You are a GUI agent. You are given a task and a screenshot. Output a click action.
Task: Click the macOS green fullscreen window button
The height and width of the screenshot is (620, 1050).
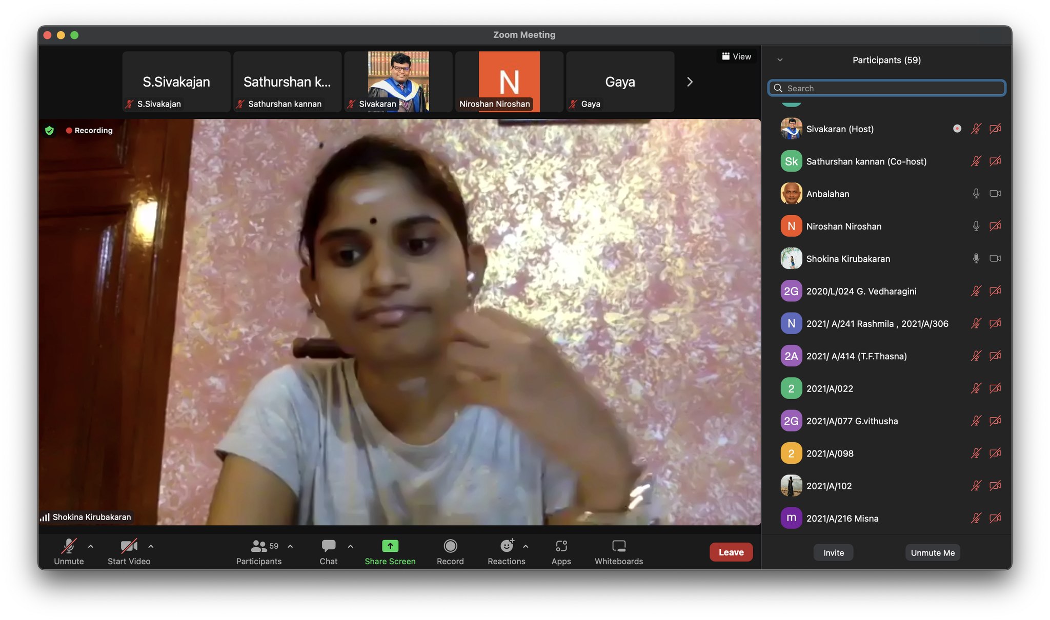[x=74, y=35]
